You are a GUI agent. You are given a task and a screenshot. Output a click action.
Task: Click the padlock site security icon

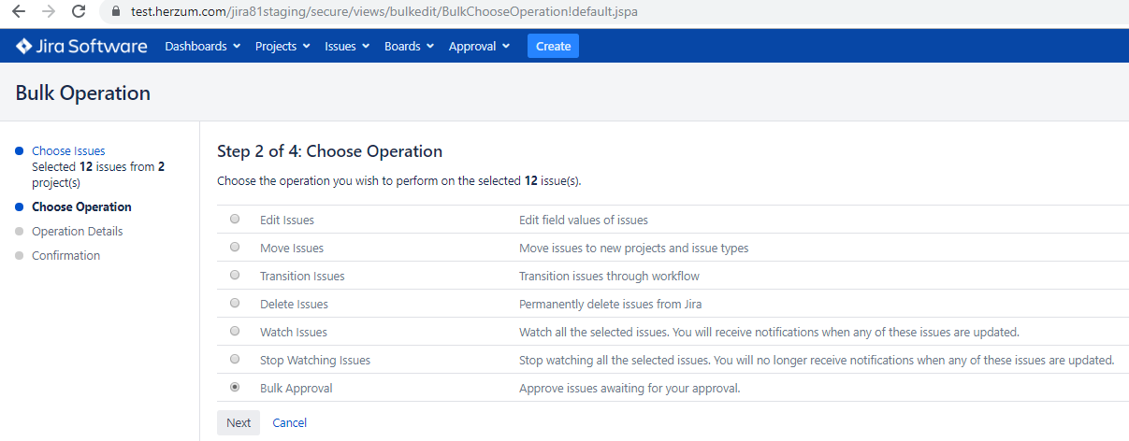(x=117, y=13)
